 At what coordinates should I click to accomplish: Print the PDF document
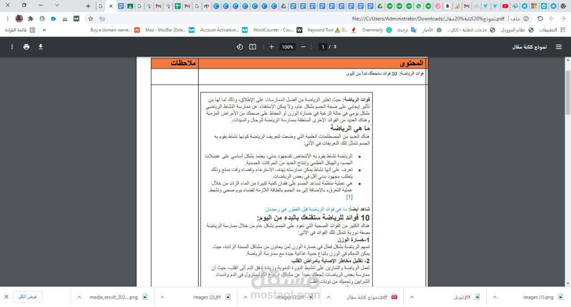[x=26, y=47]
